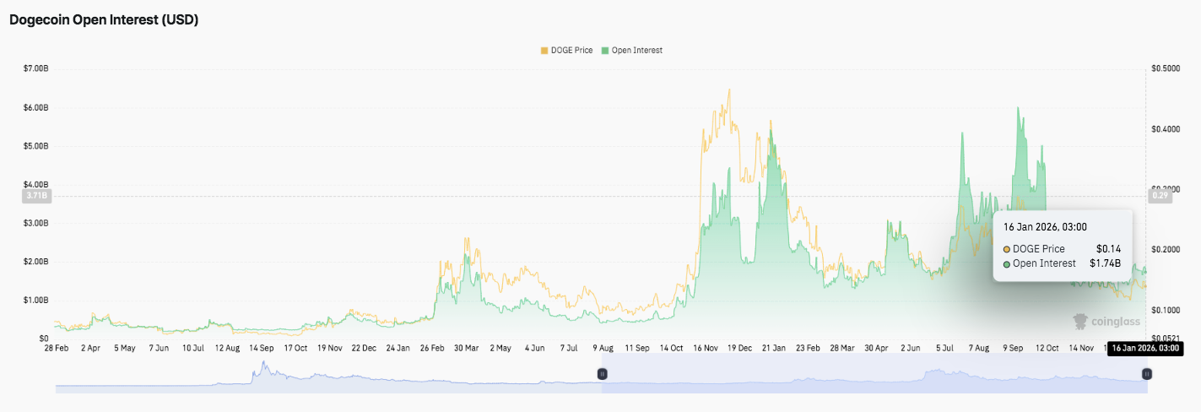Click the 16 Nov date on x-axis
Image resolution: width=1201 pixels, height=412 pixels.
click(x=706, y=347)
